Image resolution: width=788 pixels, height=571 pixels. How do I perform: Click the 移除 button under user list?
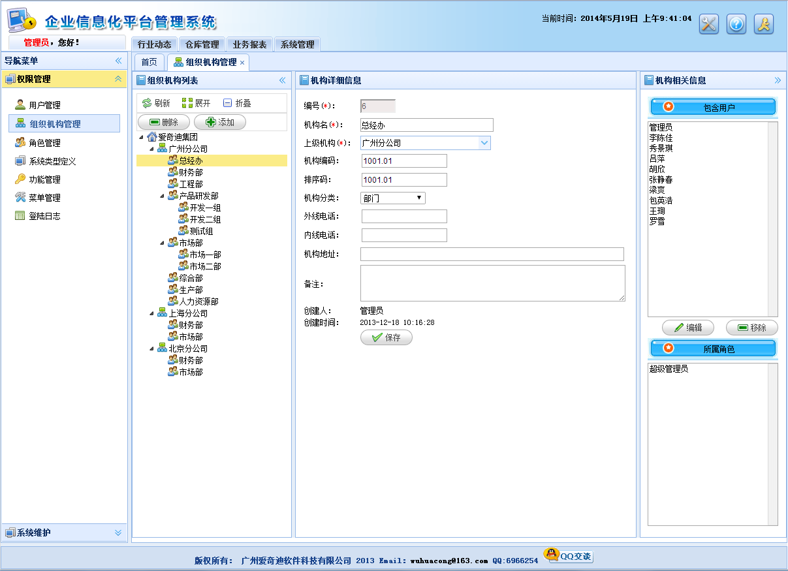click(x=752, y=328)
